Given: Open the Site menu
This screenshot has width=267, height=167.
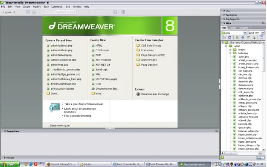Looking at the screenshot, I should click(67, 7).
